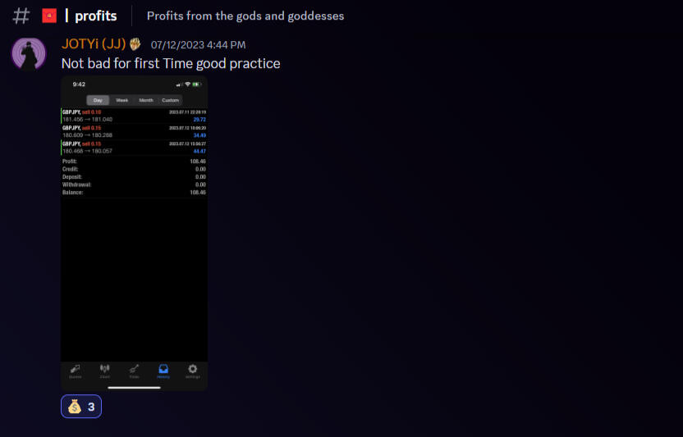This screenshot has width=683, height=437.
Task: Click the channel hashtag icon
Action: coord(21,16)
